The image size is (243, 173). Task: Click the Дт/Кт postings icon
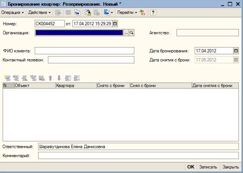point(142,12)
